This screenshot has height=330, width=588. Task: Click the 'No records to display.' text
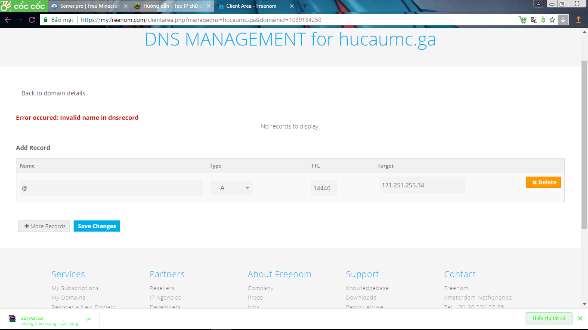tap(290, 126)
